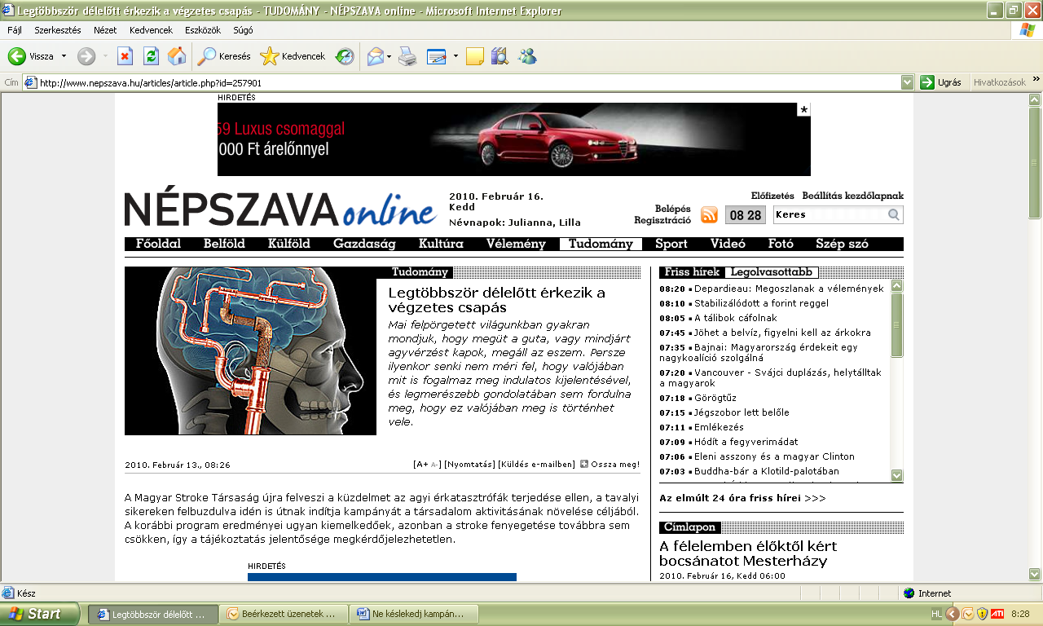Image resolution: width=1043 pixels, height=626 pixels.
Task: Increase font size with A+ link
Action: point(422,465)
